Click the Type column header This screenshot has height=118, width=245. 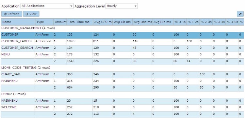tap(44, 22)
